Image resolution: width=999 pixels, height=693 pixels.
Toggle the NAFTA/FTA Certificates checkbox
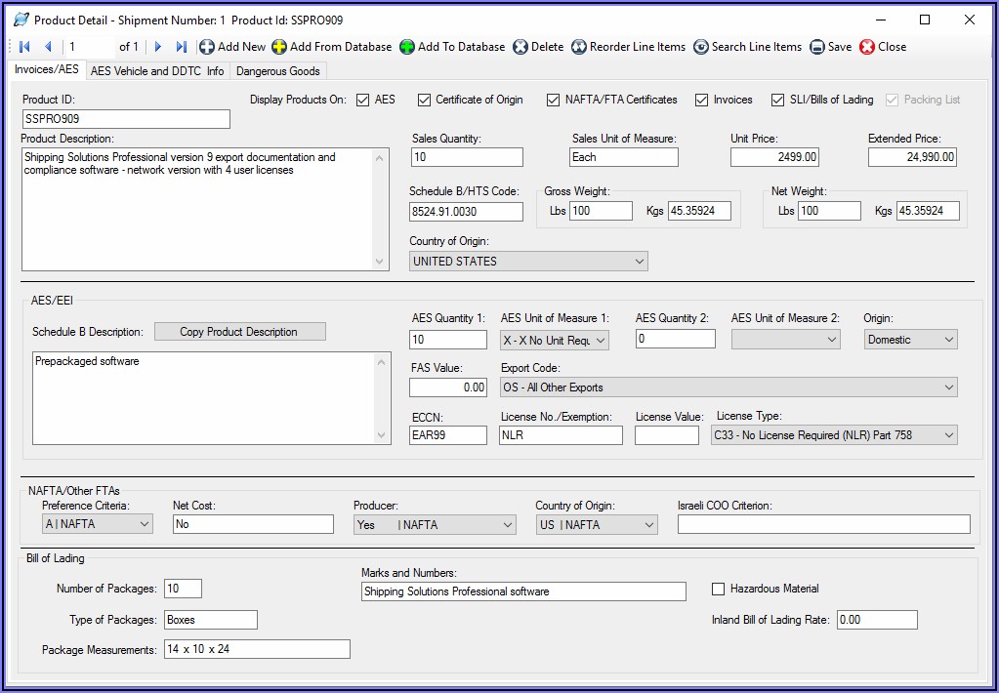coord(553,100)
